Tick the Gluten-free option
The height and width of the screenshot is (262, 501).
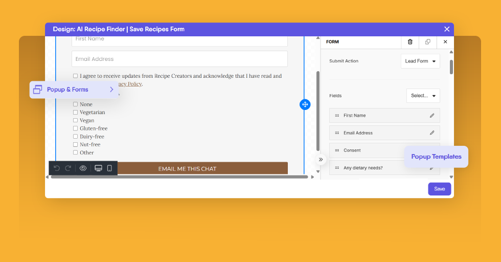75,128
